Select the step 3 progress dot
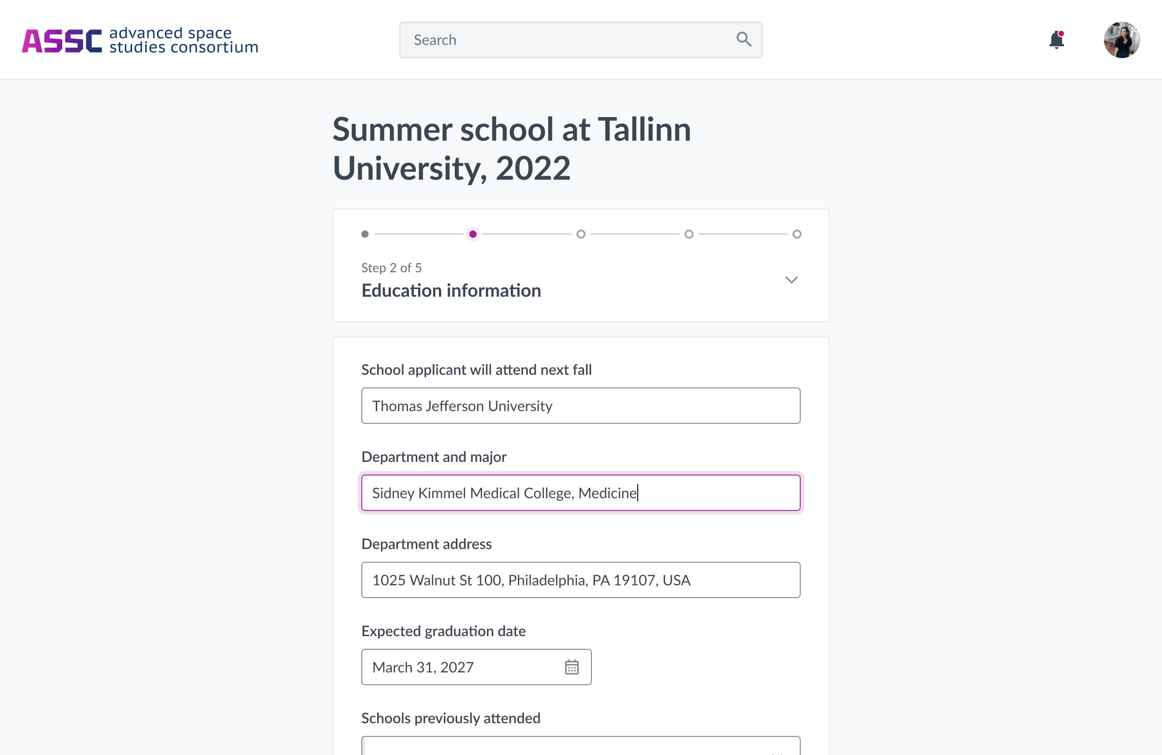The width and height of the screenshot is (1162, 755). 581,234
